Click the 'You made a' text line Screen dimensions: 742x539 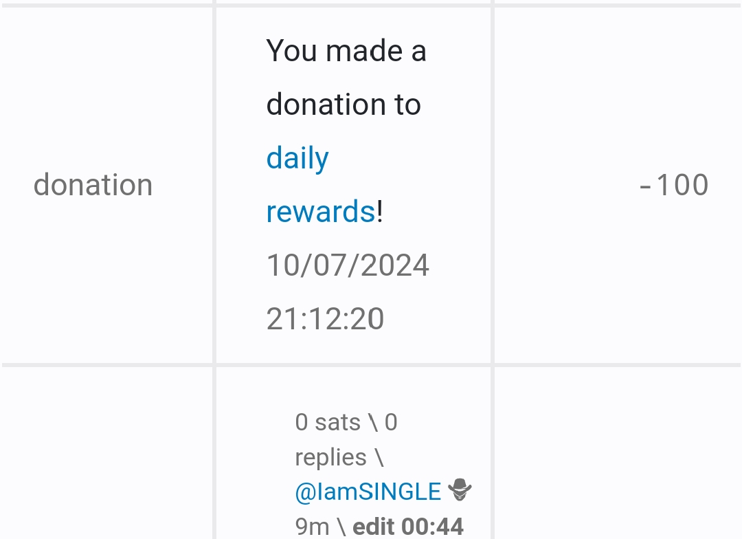click(346, 52)
